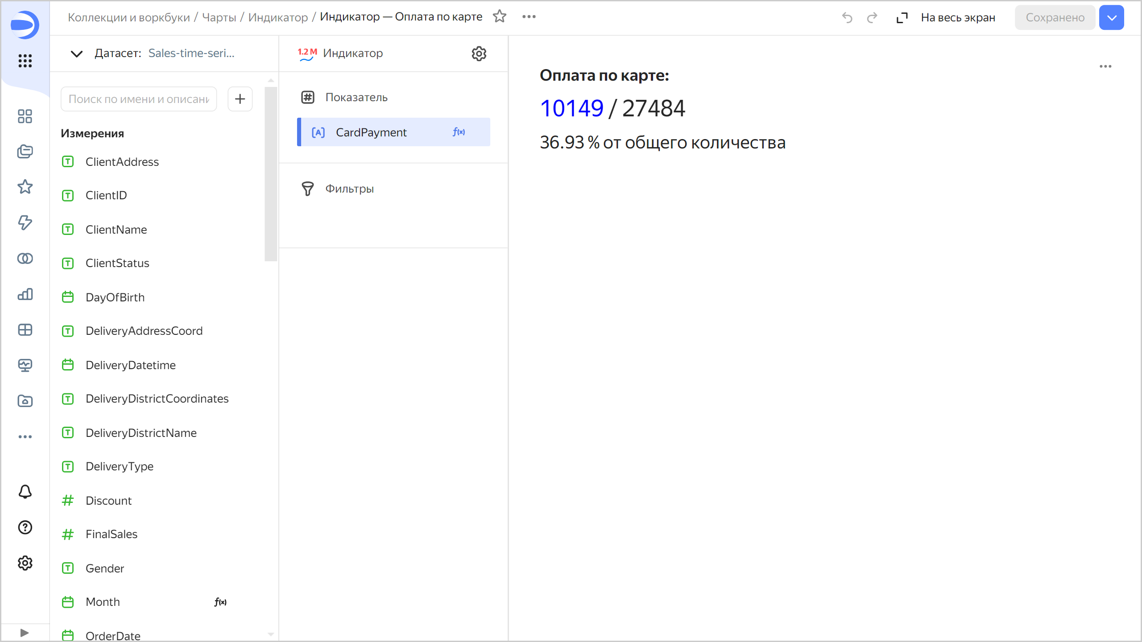Screen dimensions: 1142x642
Task: Open the all services grid icon
Action: [x=25, y=61]
